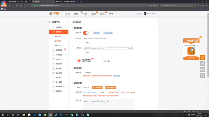
Task: Copy the stream key
Action: coord(88,53)
